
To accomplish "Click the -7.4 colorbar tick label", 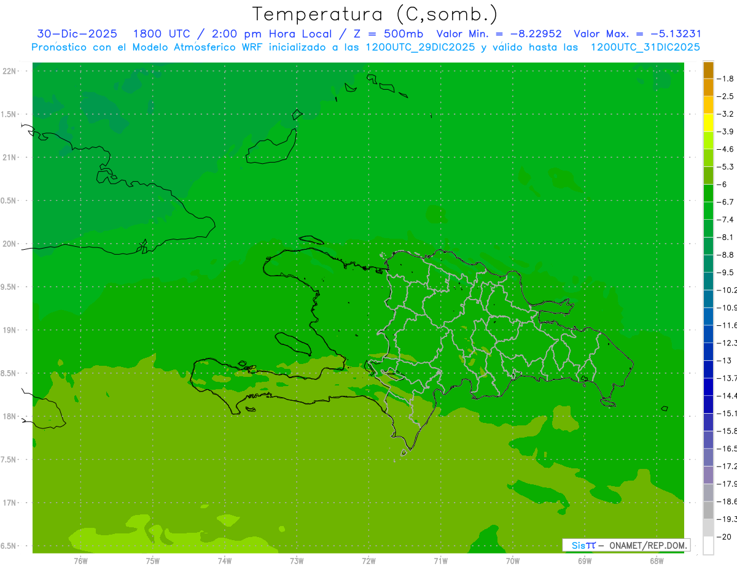I will tap(725, 219).
